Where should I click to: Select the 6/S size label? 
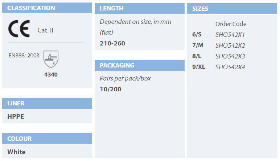coord(197,35)
